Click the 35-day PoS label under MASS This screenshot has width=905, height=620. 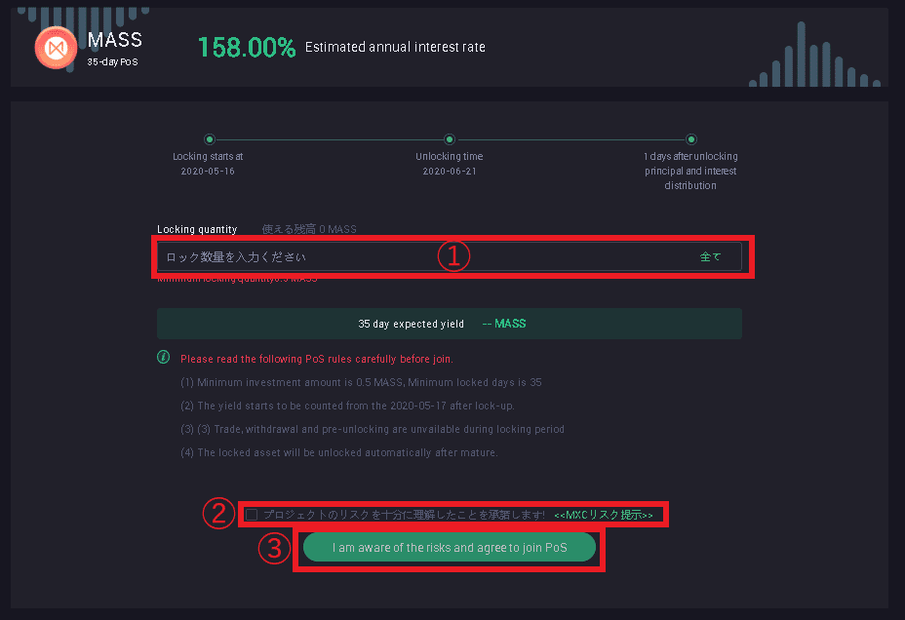112,61
